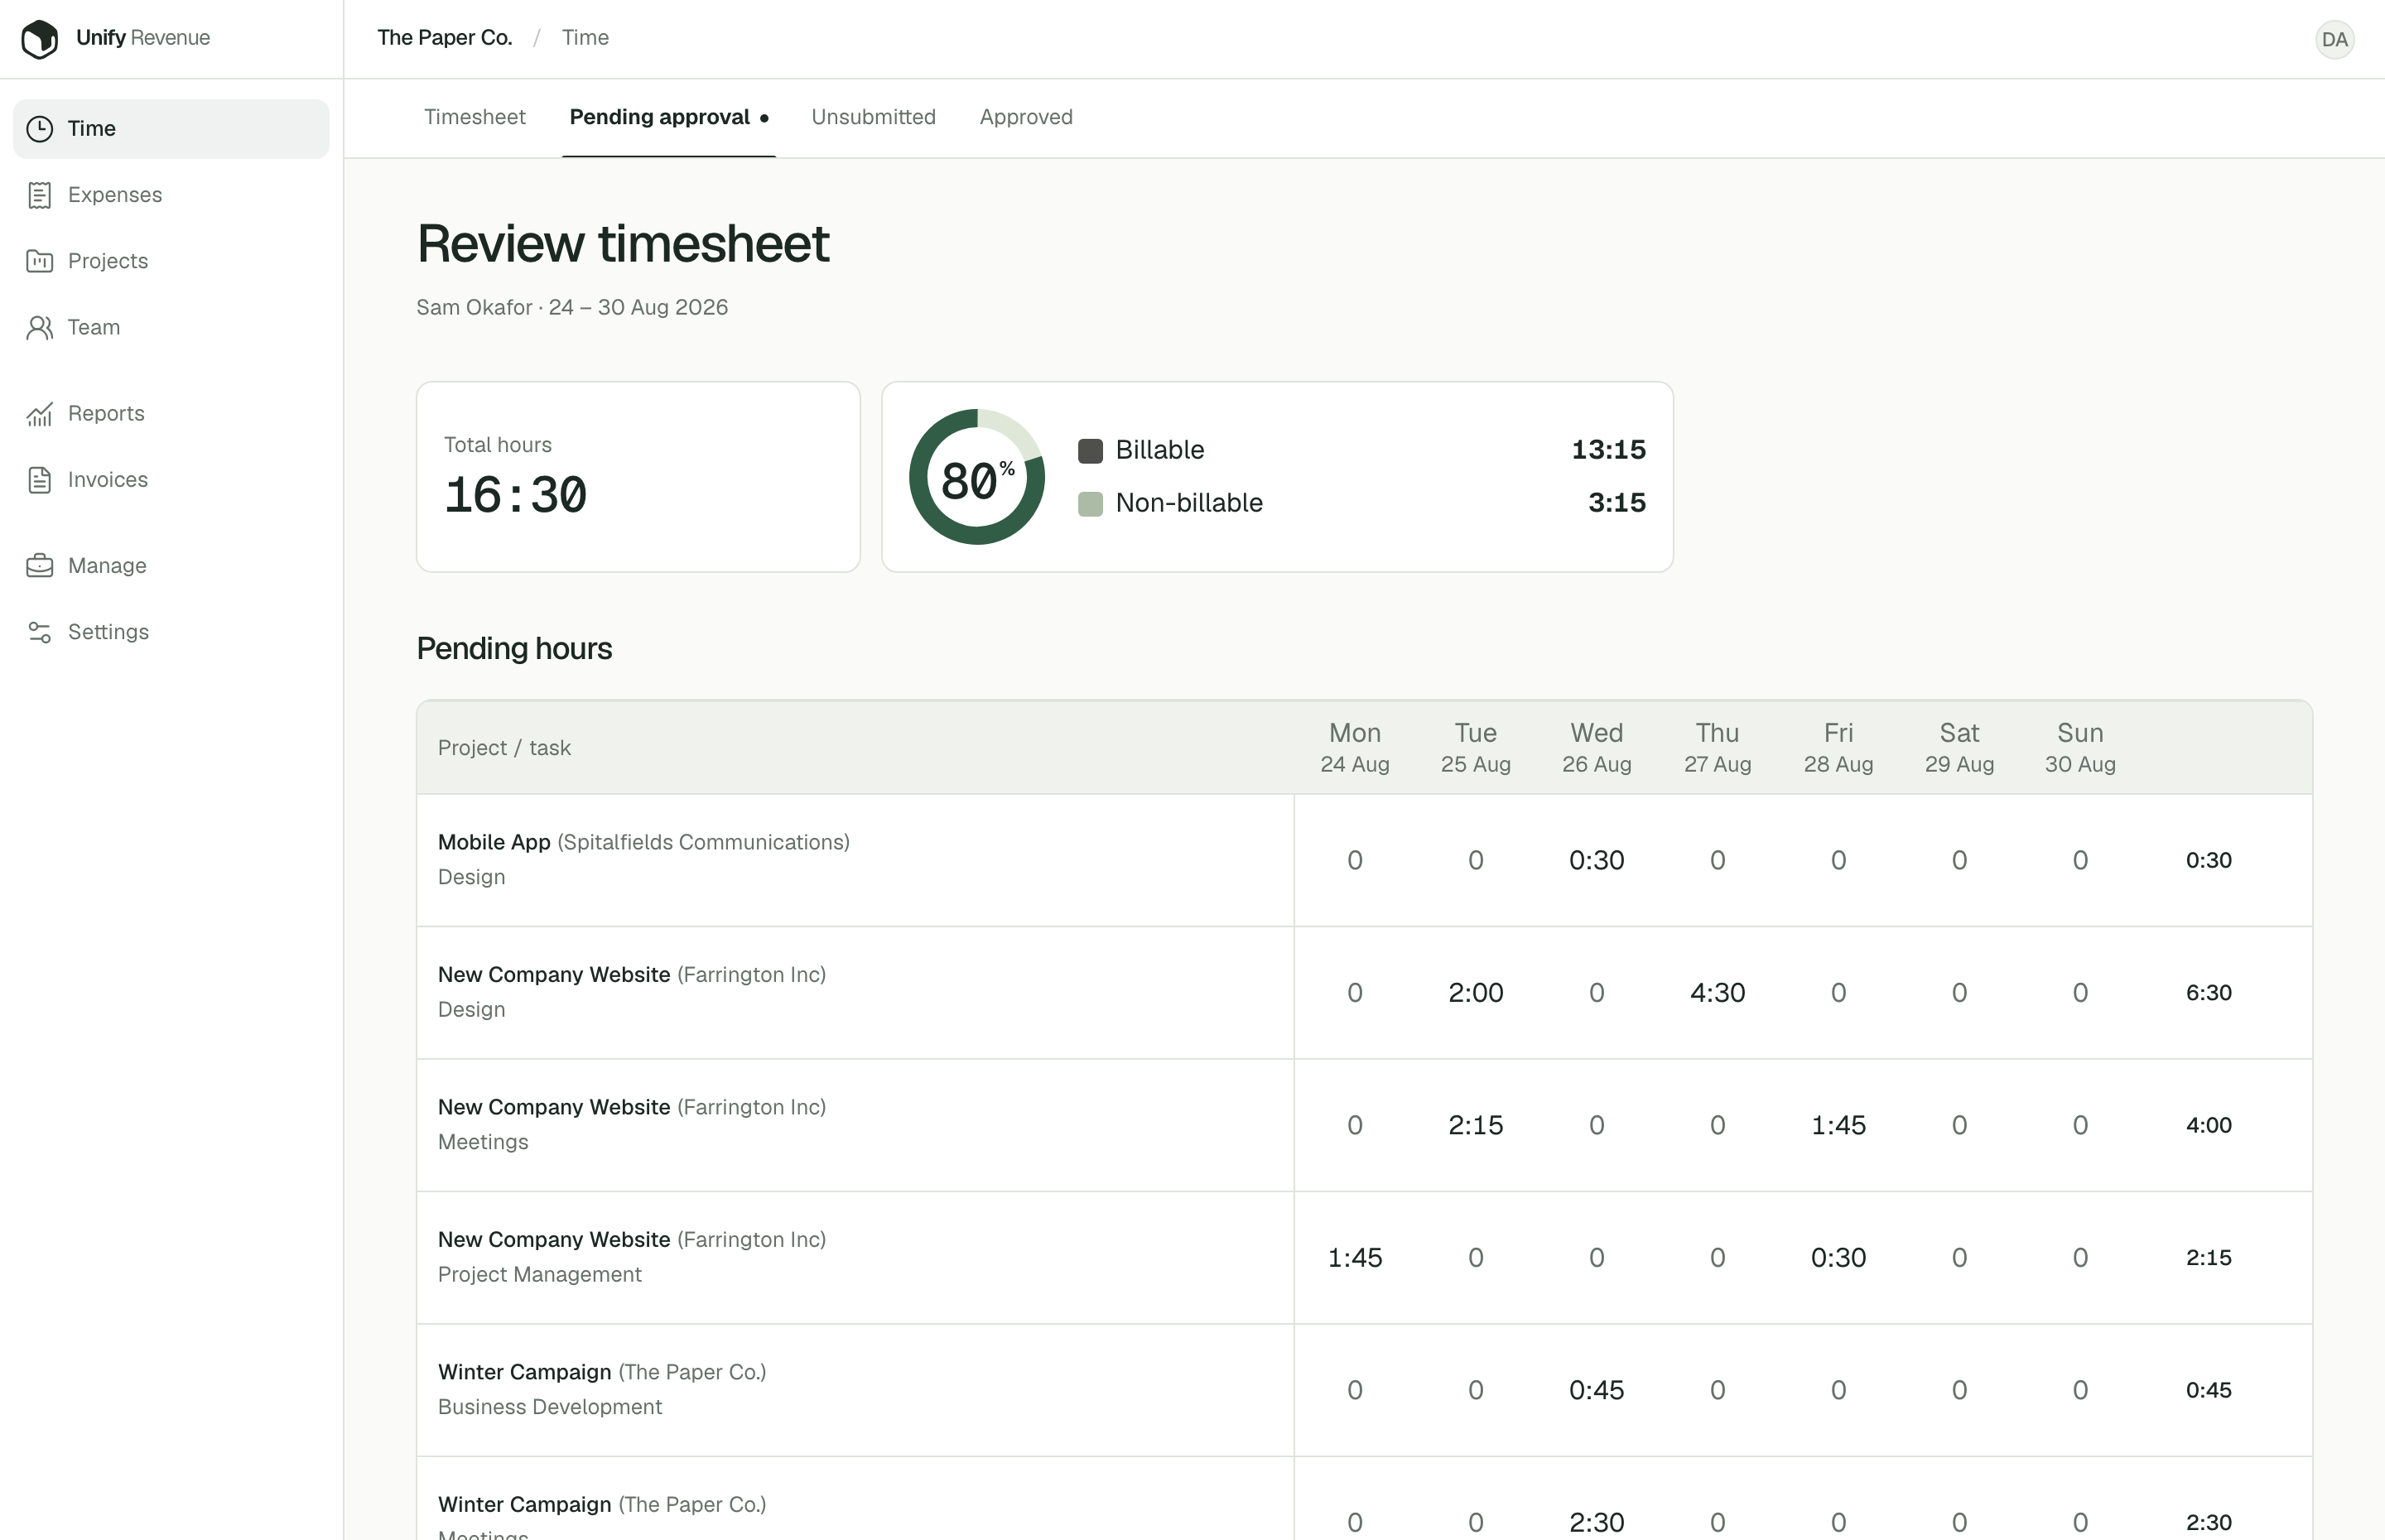Click the briefcase icon beside Manage
Image resolution: width=2385 pixels, height=1540 pixels.
[40, 566]
